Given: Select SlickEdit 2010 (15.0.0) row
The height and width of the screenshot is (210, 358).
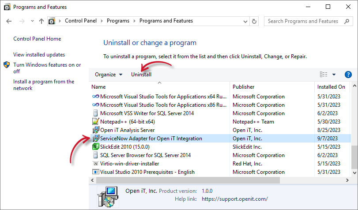Looking at the screenshot, I should 220,147.
